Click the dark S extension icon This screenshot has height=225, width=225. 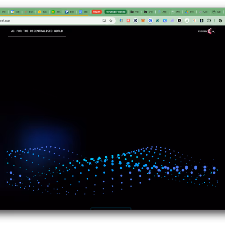(202, 21)
